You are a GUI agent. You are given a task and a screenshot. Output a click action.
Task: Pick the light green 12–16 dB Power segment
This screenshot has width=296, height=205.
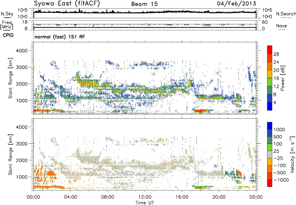point(270,82)
